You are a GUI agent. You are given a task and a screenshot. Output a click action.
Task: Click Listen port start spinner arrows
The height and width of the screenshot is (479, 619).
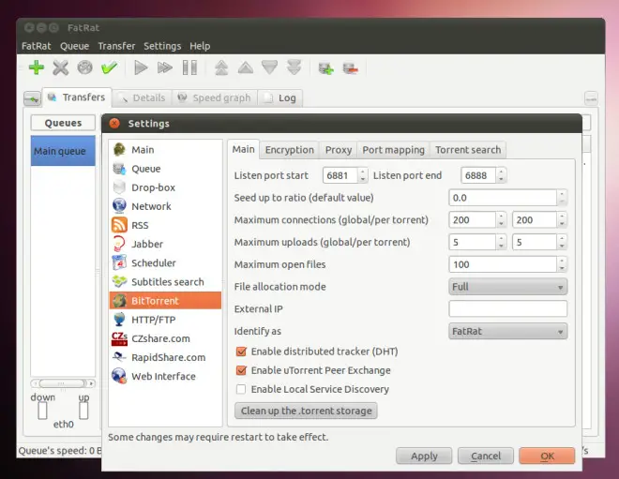click(x=363, y=175)
